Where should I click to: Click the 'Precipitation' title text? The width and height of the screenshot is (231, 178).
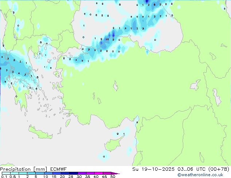click(15, 169)
